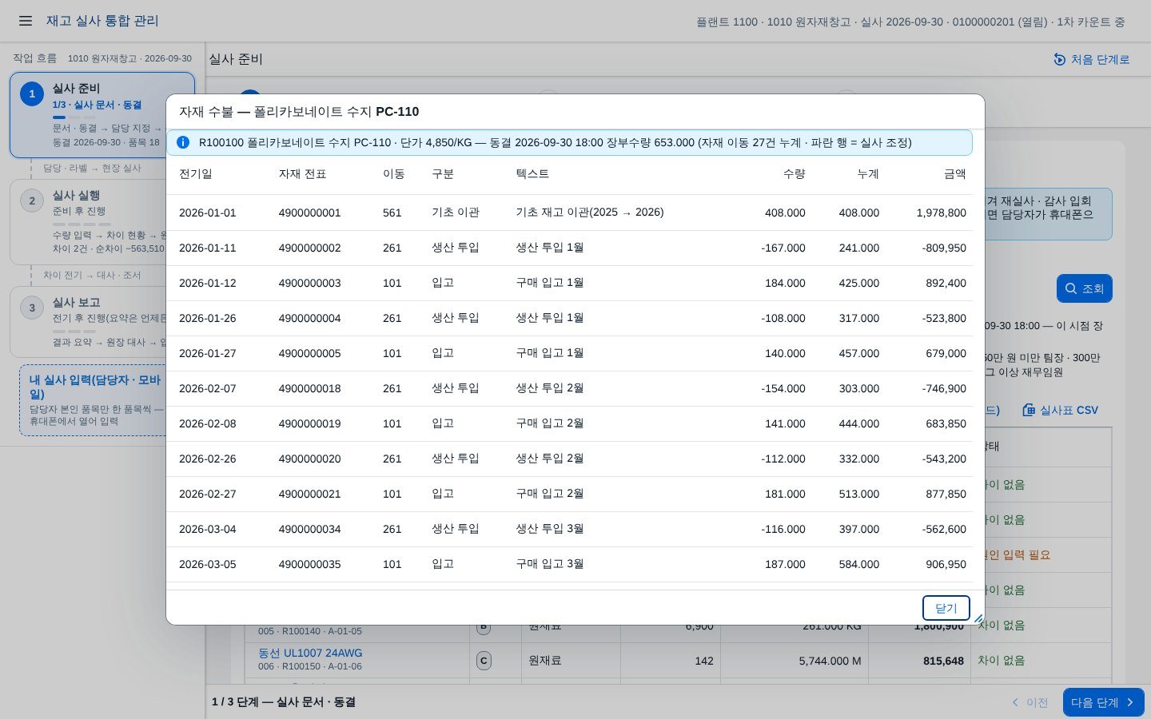Viewport: 1151px width, 719px height.
Task: Click the 이전 step button
Action: [x=1030, y=702]
